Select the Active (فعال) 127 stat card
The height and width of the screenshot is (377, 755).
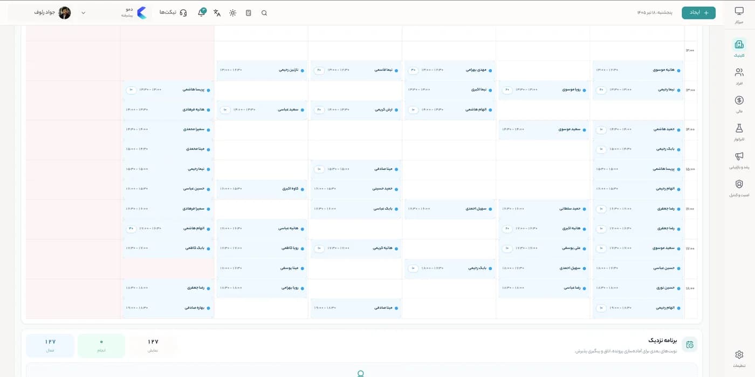click(50, 345)
